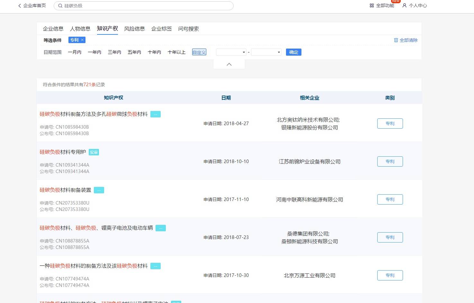Focus the 硅碳负极 search field

(144, 6)
